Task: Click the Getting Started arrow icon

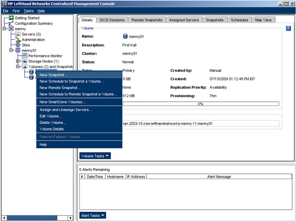Action: pyautogui.click(x=11, y=18)
